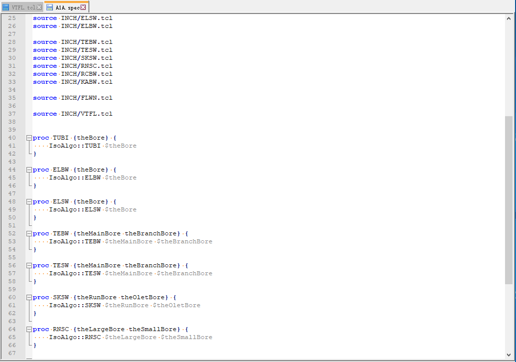Click the save icon on VTFL.tcl tab
This screenshot has width=516, height=362.
coord(6,7)
